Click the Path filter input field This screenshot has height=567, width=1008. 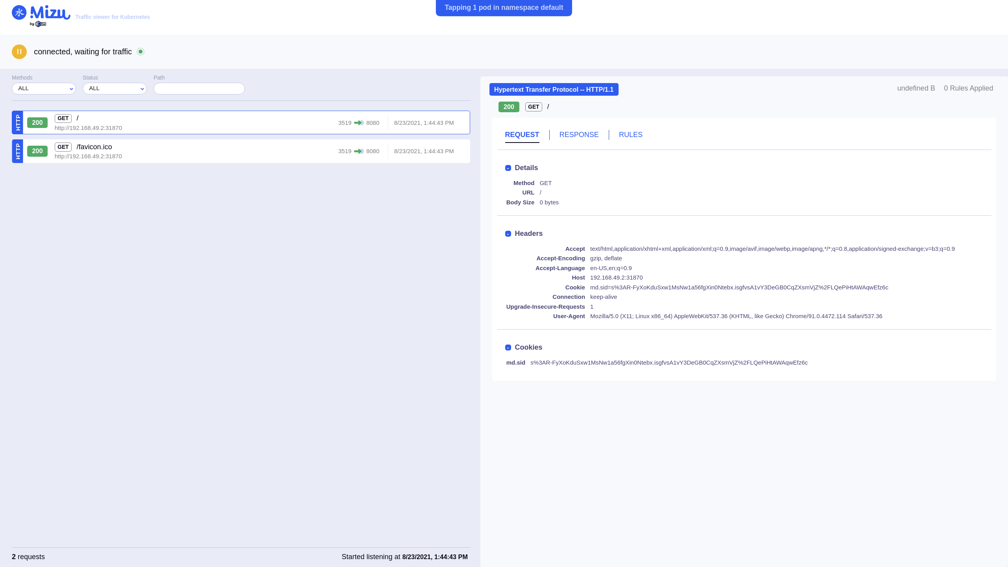tap(199, 89)
